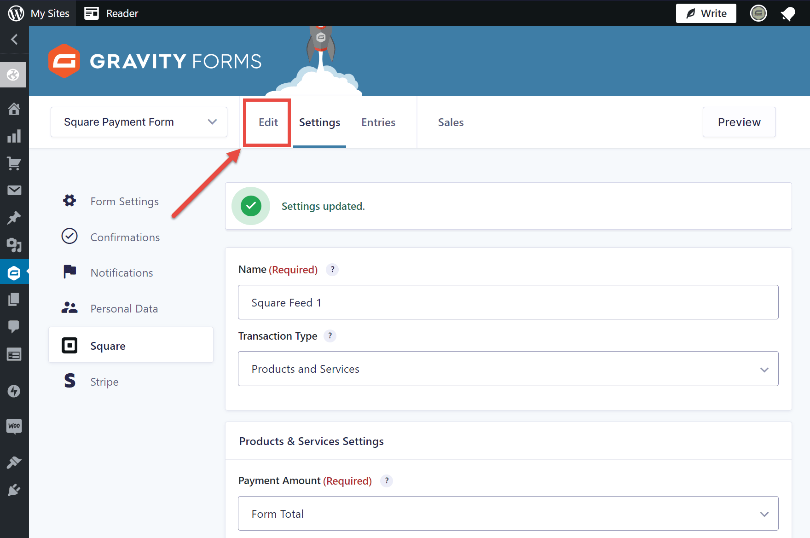Open the user profile avatar
This screenshot has height=538, width=810.
(x=758, y=13)
